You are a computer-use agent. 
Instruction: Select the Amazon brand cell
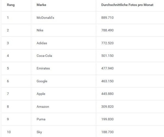[43, 107]
